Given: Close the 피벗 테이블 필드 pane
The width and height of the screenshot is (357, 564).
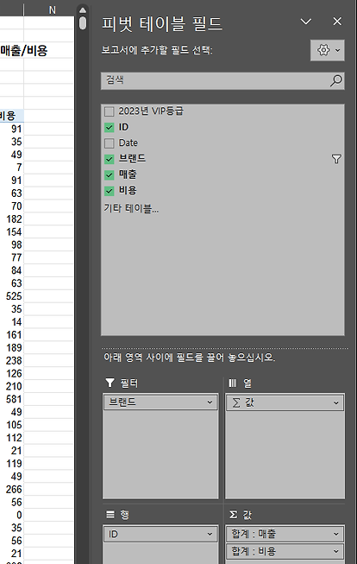Looking at the screenshot, I should (x=337, y=22).
